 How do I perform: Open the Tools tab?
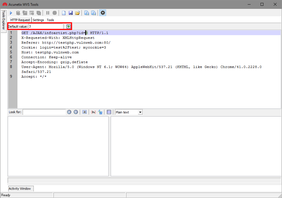50,20
